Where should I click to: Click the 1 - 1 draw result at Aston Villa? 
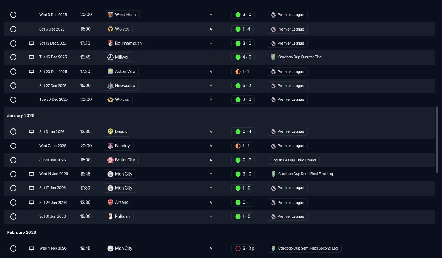243,72
